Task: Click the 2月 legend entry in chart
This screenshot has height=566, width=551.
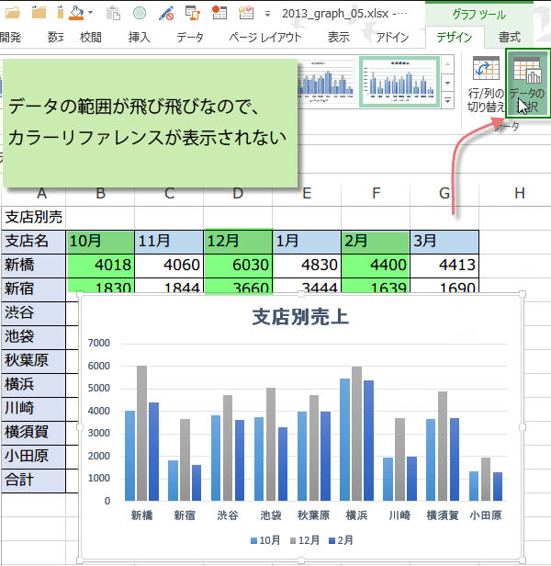Action: click(341, 540)
